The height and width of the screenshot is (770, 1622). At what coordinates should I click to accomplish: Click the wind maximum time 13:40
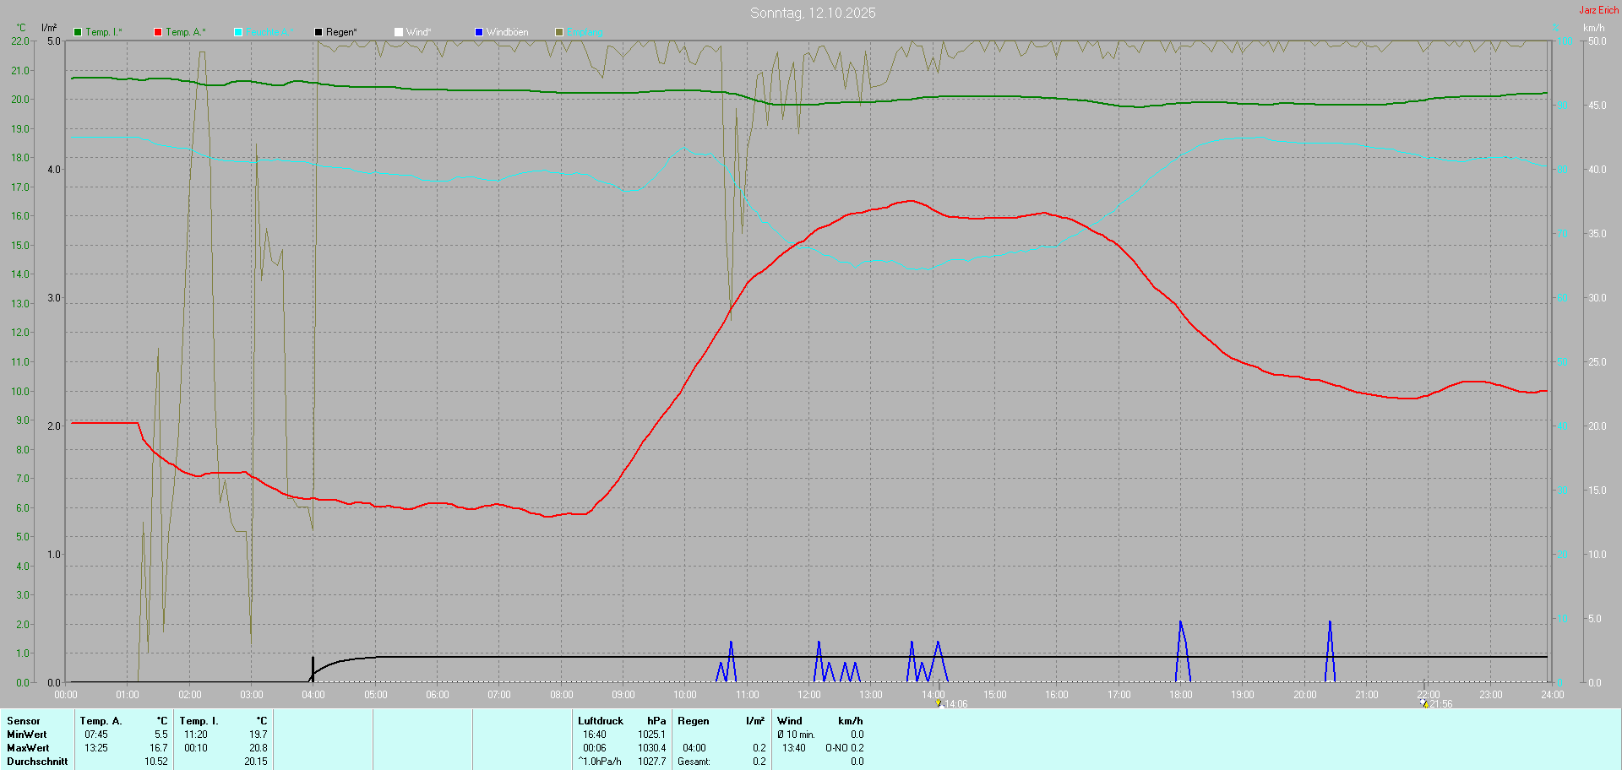pos(794,748)
